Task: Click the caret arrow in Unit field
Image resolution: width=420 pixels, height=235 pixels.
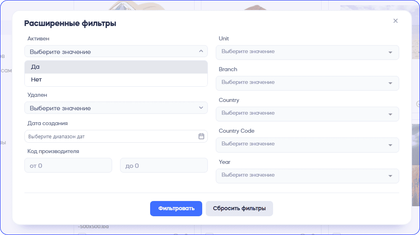Action: [x=390, y=52]
